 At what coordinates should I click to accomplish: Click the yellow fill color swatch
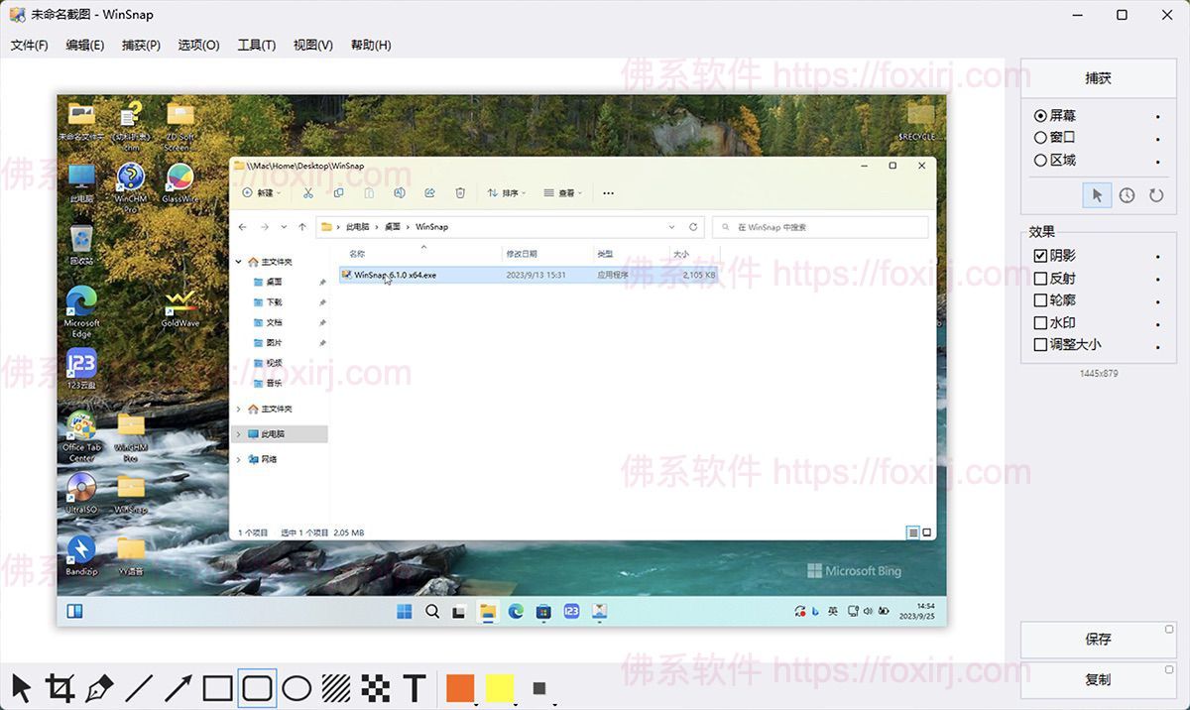pyautogui.click(x=500, y=687)
